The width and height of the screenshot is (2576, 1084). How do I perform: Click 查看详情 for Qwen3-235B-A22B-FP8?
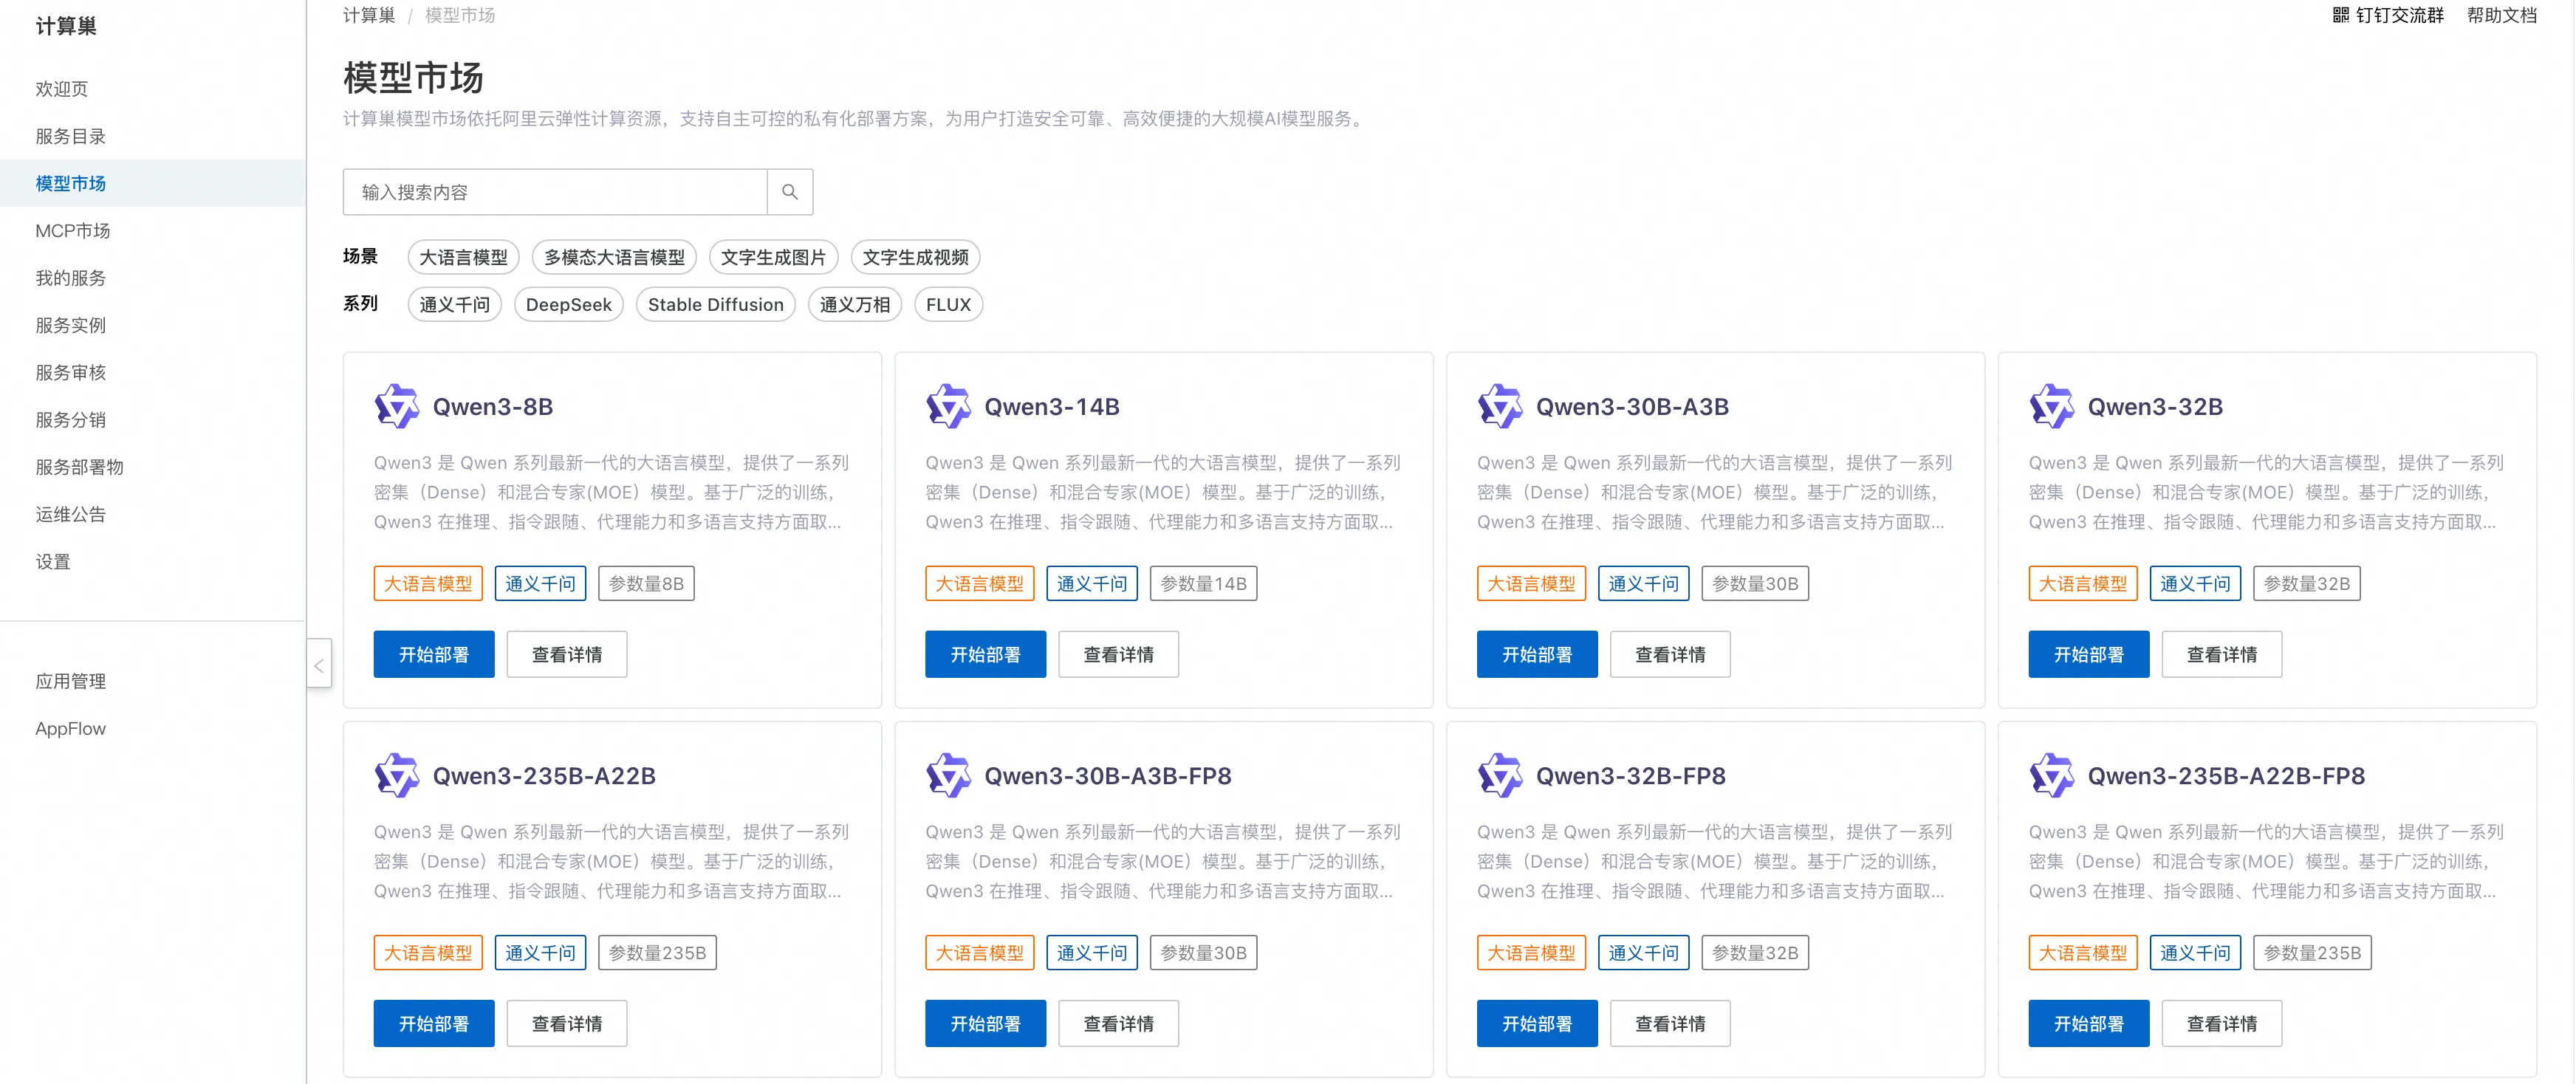2221,1023
